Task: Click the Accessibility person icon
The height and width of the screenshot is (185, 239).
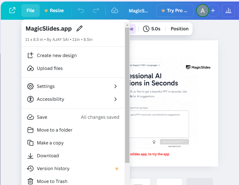Action: (x=30, y=99)
